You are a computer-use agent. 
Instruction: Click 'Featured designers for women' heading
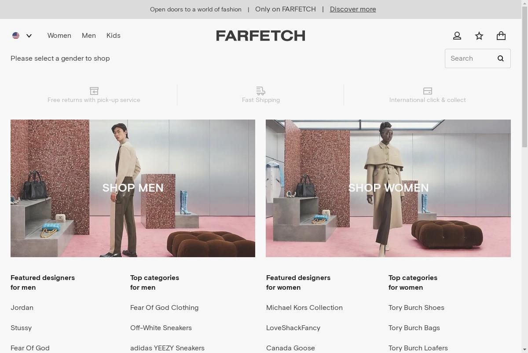click(298, 283)
